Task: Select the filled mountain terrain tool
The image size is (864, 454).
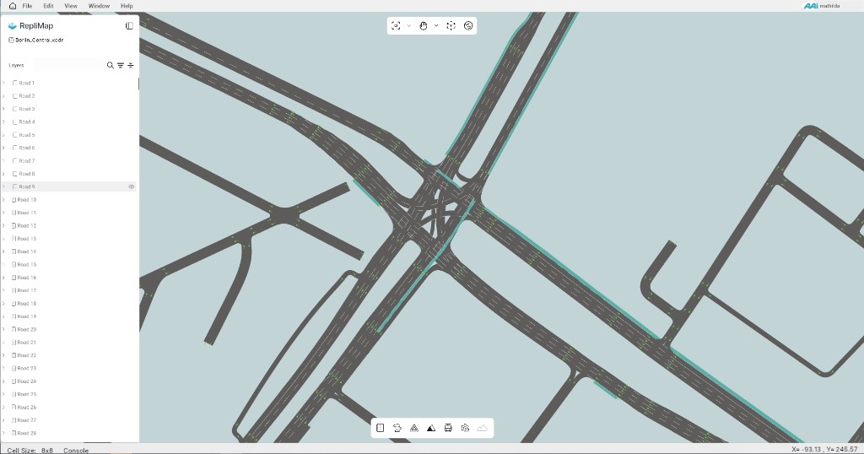Action: [431, 428]
